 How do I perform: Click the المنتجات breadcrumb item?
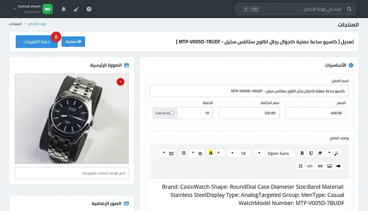point(15,24)
